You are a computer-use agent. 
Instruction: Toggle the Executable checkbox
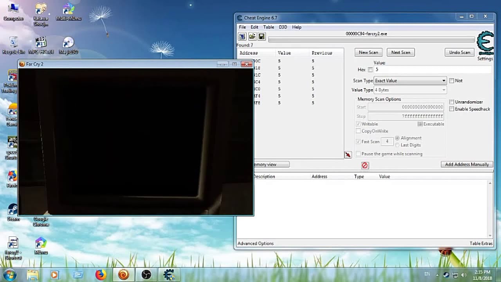click(x=420, y=124)
